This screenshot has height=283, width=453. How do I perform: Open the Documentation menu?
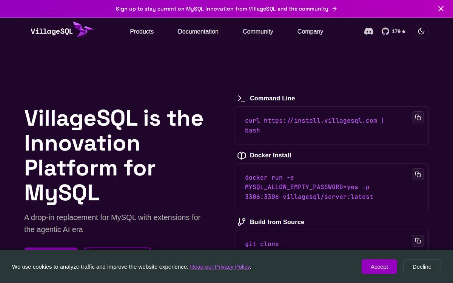[198, 32]
